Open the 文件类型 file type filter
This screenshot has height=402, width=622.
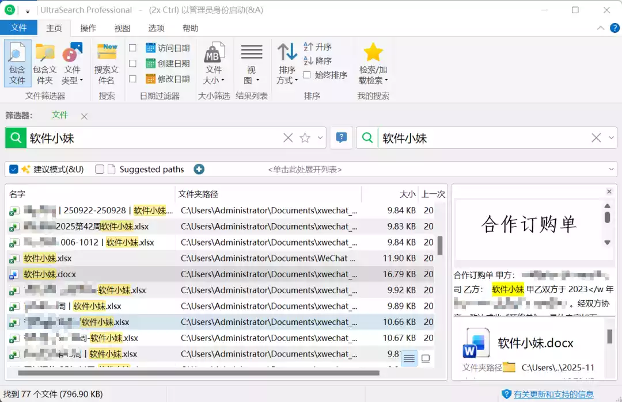click(x=72, y=63)
